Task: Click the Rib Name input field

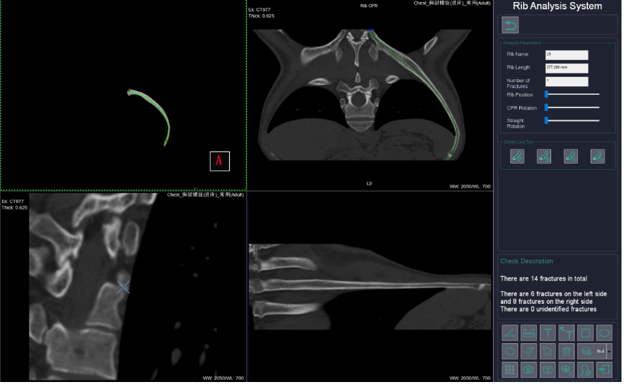Action: point(567,55)
